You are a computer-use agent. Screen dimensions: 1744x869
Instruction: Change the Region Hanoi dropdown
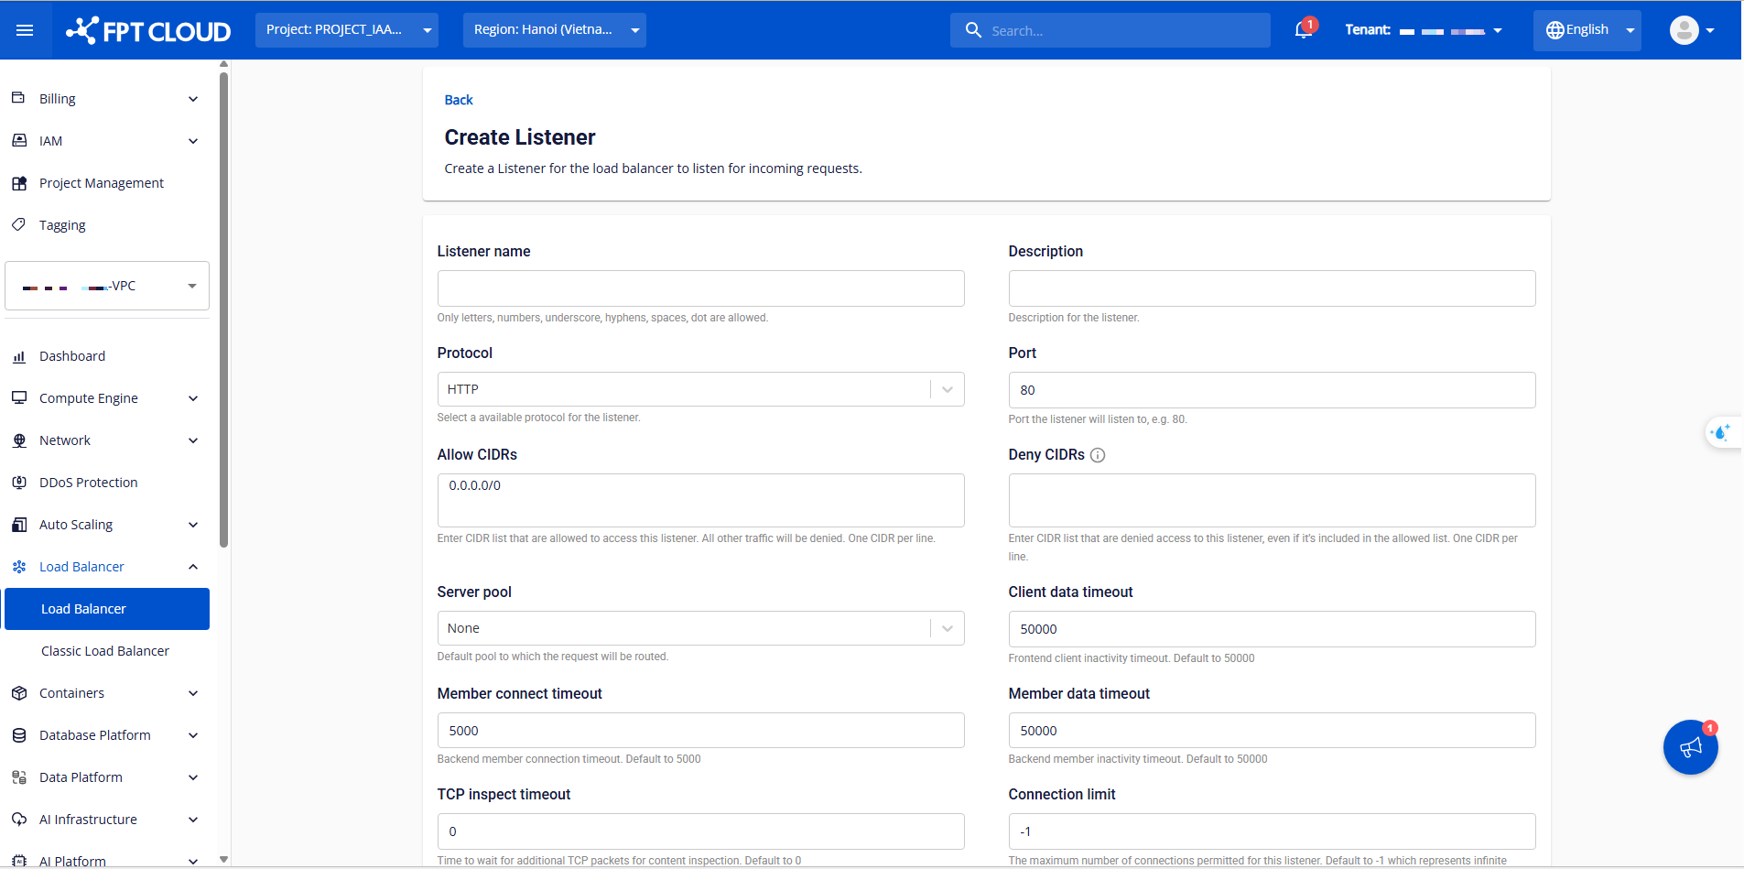click(x=554, y=30)
